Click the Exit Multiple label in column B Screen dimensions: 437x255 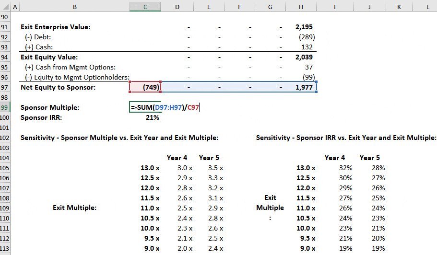(75, 208)
